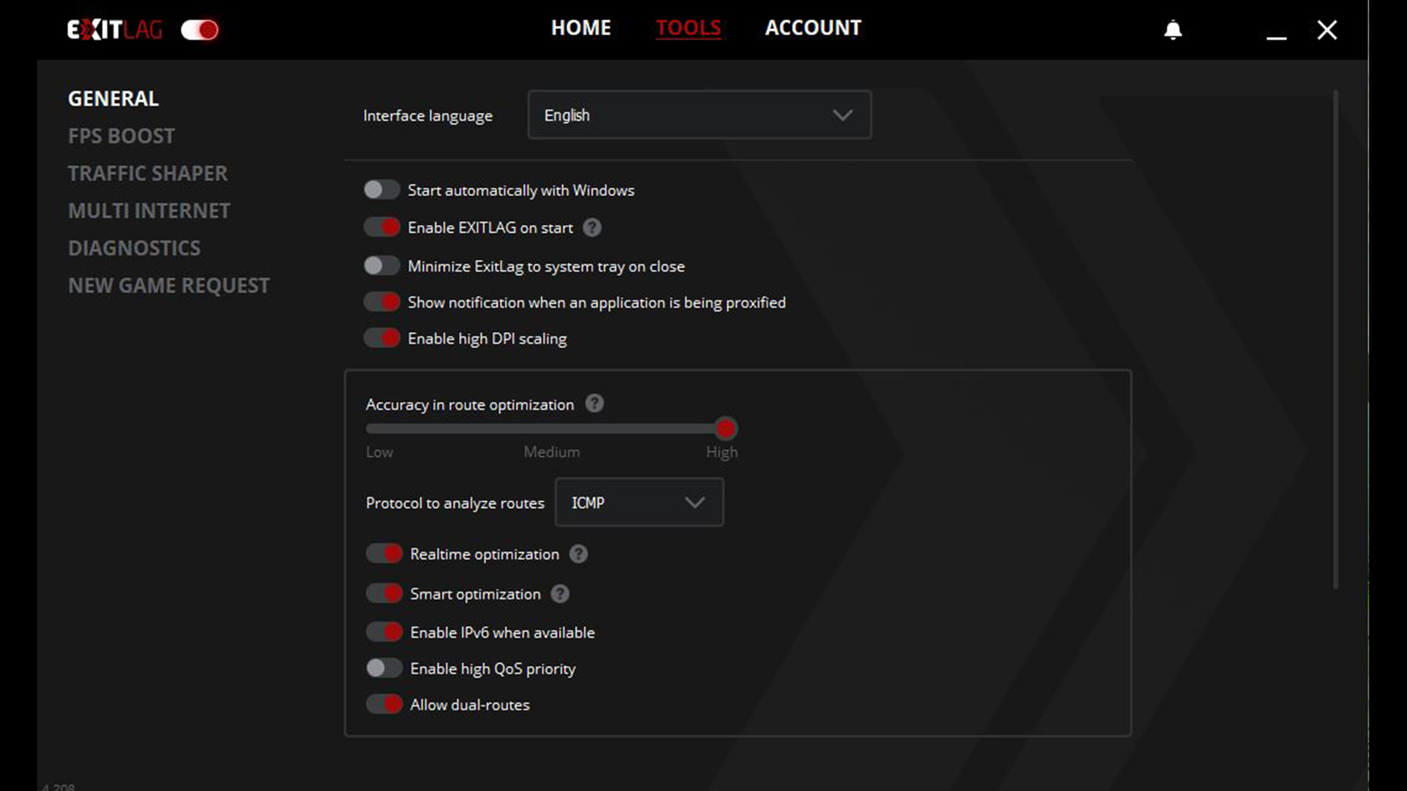Click help icon beside Enable EXITLAG on start

pyautogui.click(x=593, y=228)
